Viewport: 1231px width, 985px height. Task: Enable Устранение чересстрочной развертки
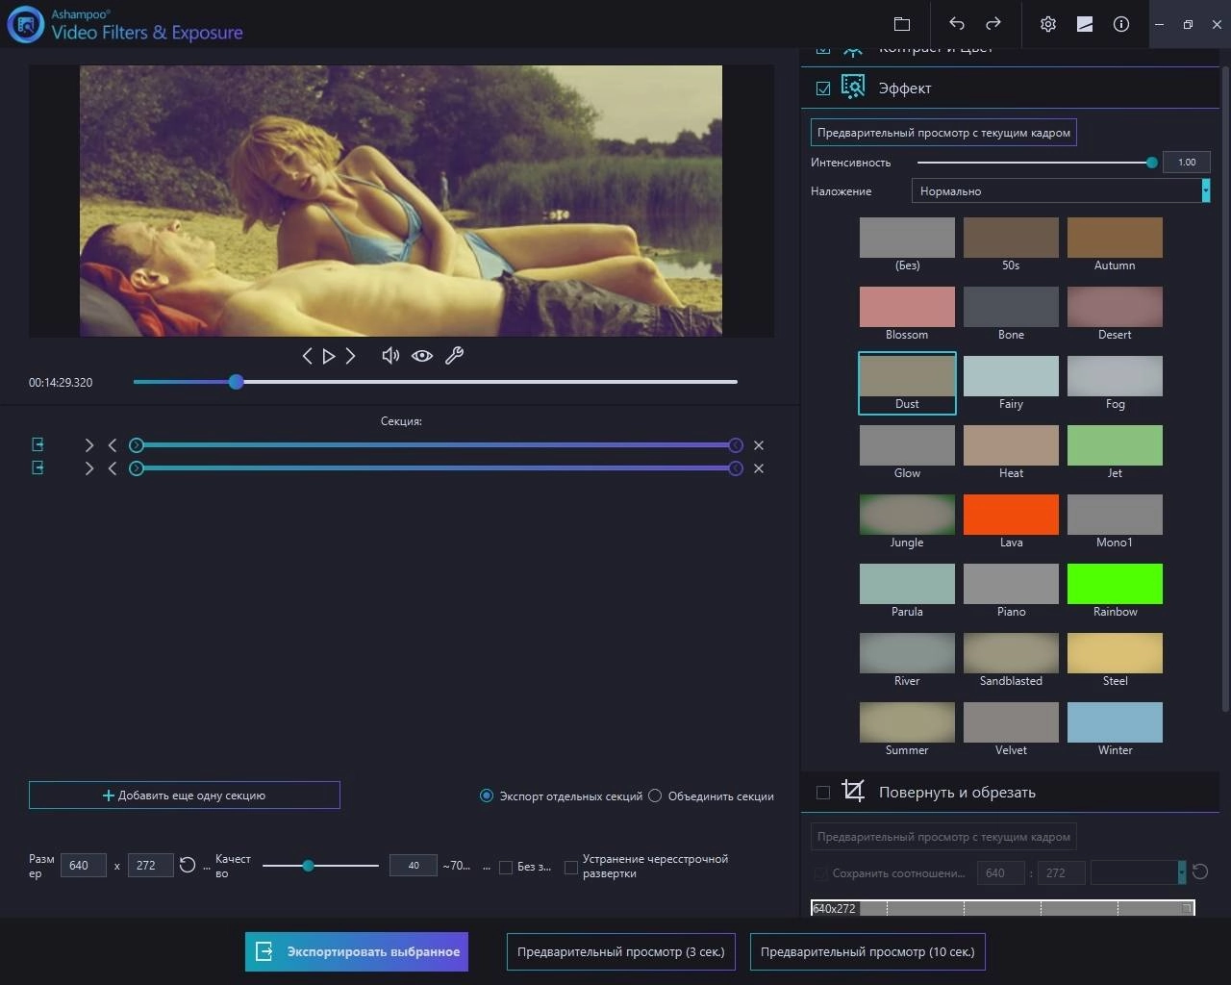coord(571,867)
